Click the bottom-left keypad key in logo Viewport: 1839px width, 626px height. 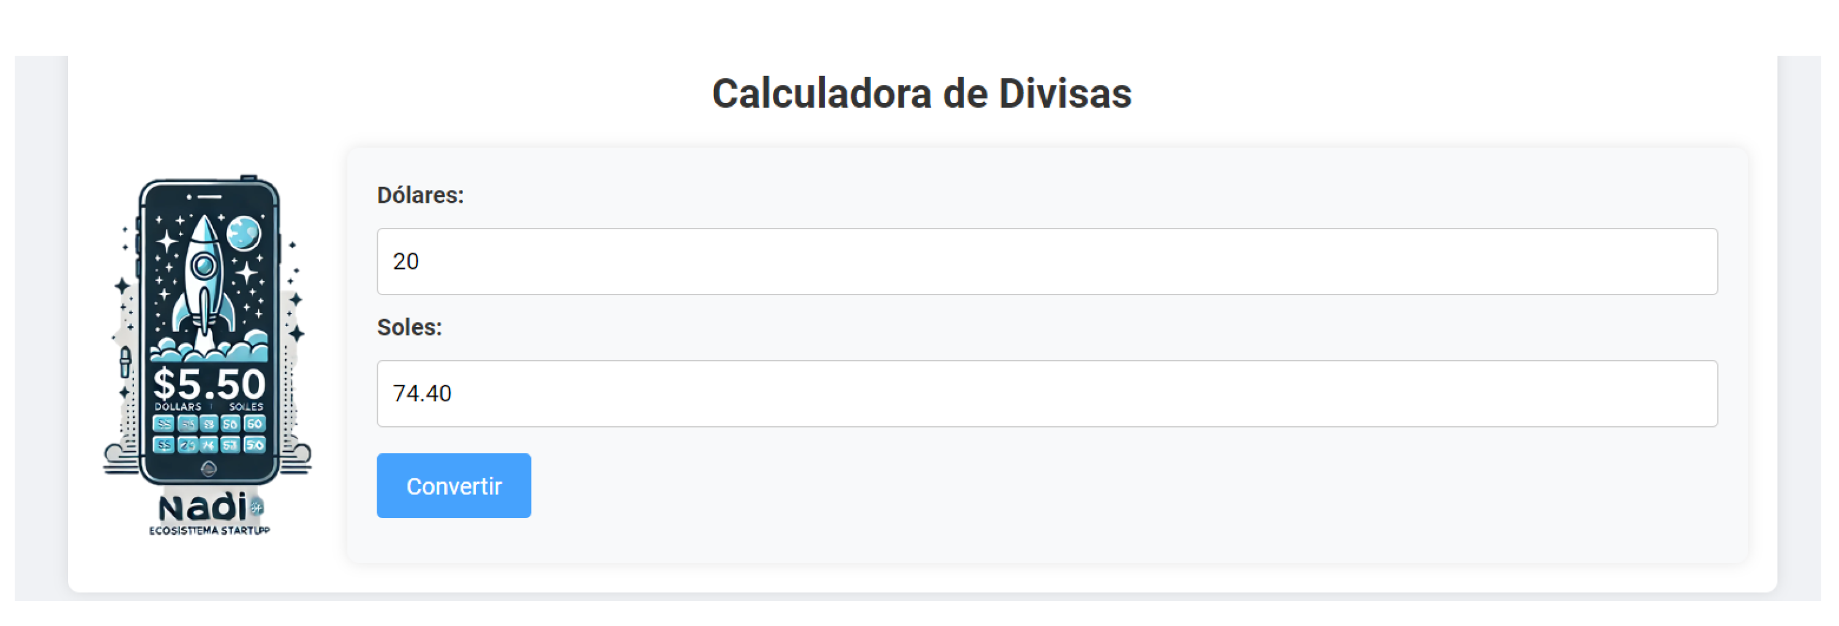(164, 445)
